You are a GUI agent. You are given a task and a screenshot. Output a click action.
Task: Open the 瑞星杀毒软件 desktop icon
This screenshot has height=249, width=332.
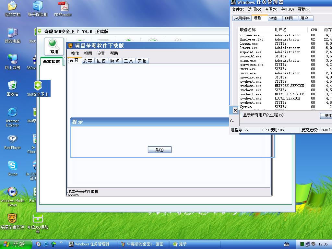[x=13, y=221]
